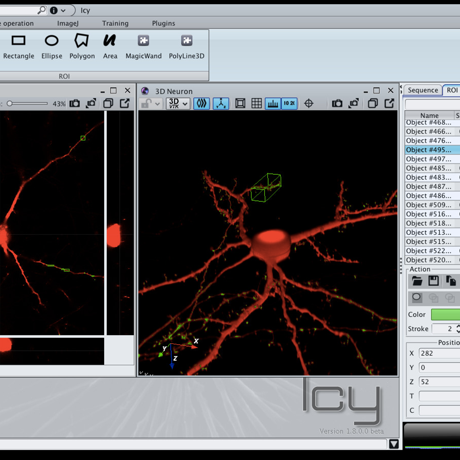Toggle the bounding box button
460x460 pixels.
pyautogui.click(x=240, y=103)
